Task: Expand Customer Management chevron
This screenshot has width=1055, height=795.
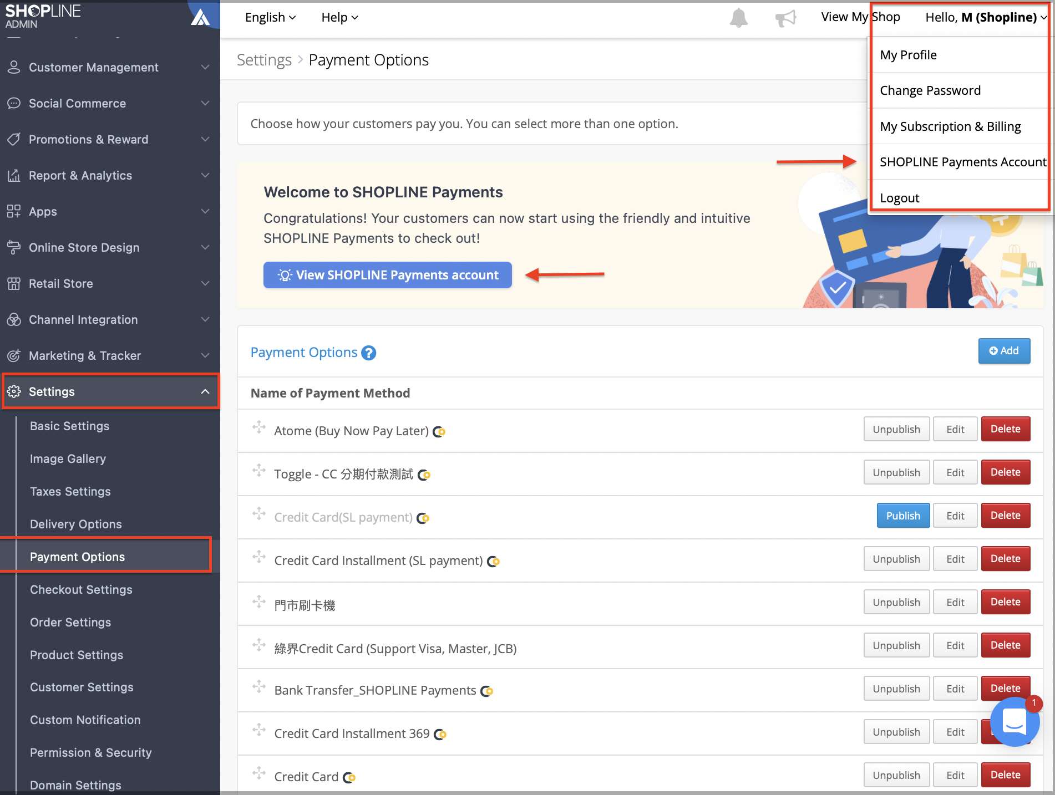Action: tap(205, 67)
